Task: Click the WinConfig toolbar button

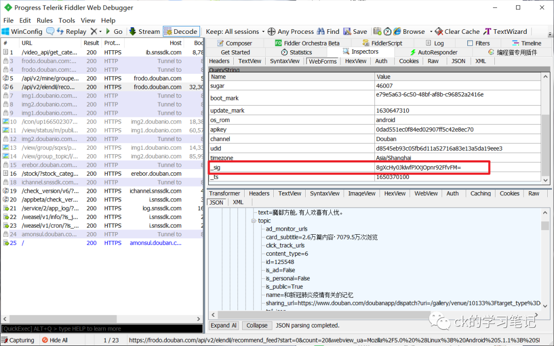Action: pos(22,31)
